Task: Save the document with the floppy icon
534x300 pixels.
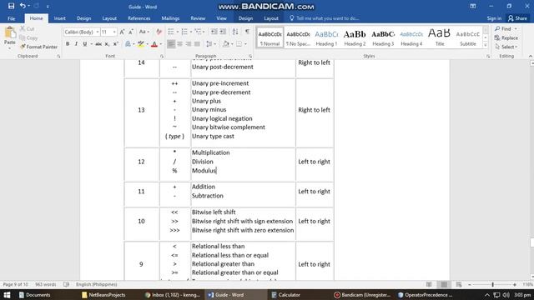Action: 11,6
